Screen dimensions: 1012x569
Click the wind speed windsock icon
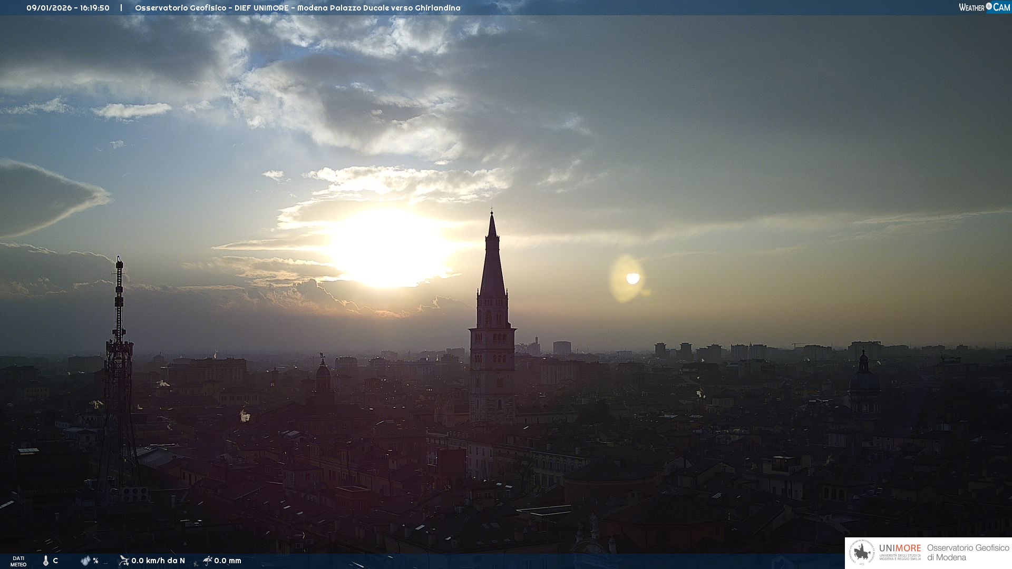pos(124,561)
